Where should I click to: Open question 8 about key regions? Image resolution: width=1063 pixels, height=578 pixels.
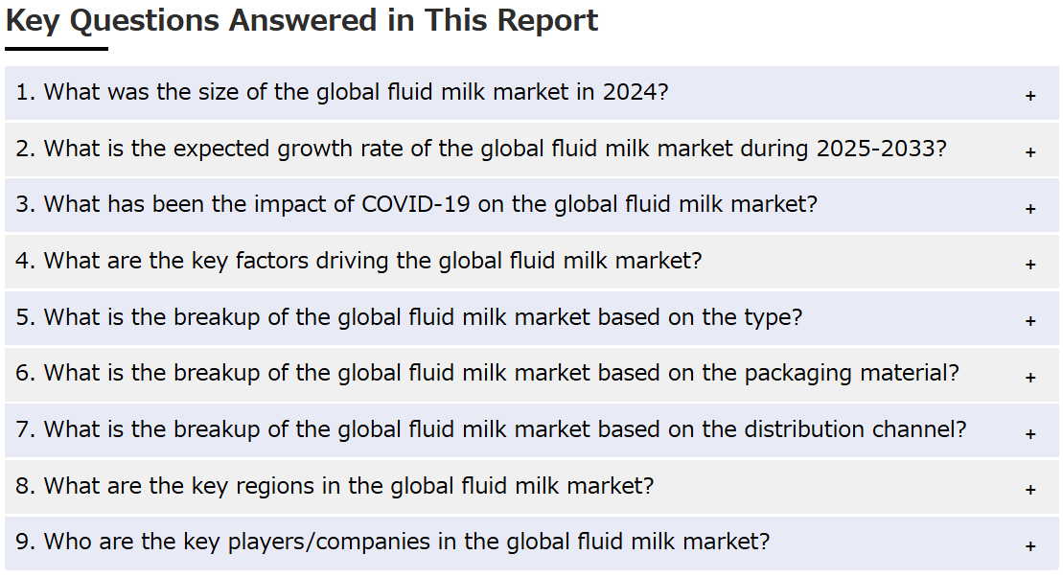click(x=531, y=487)
